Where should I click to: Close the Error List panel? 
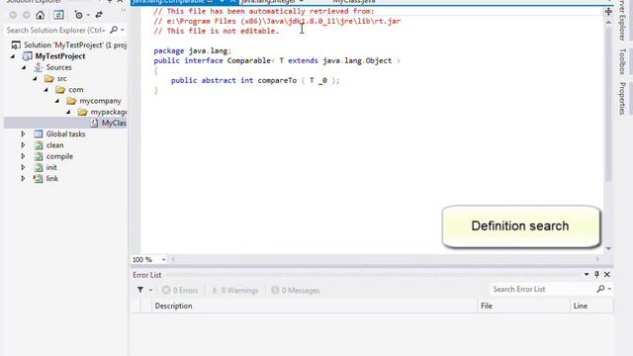coord(606,275)
